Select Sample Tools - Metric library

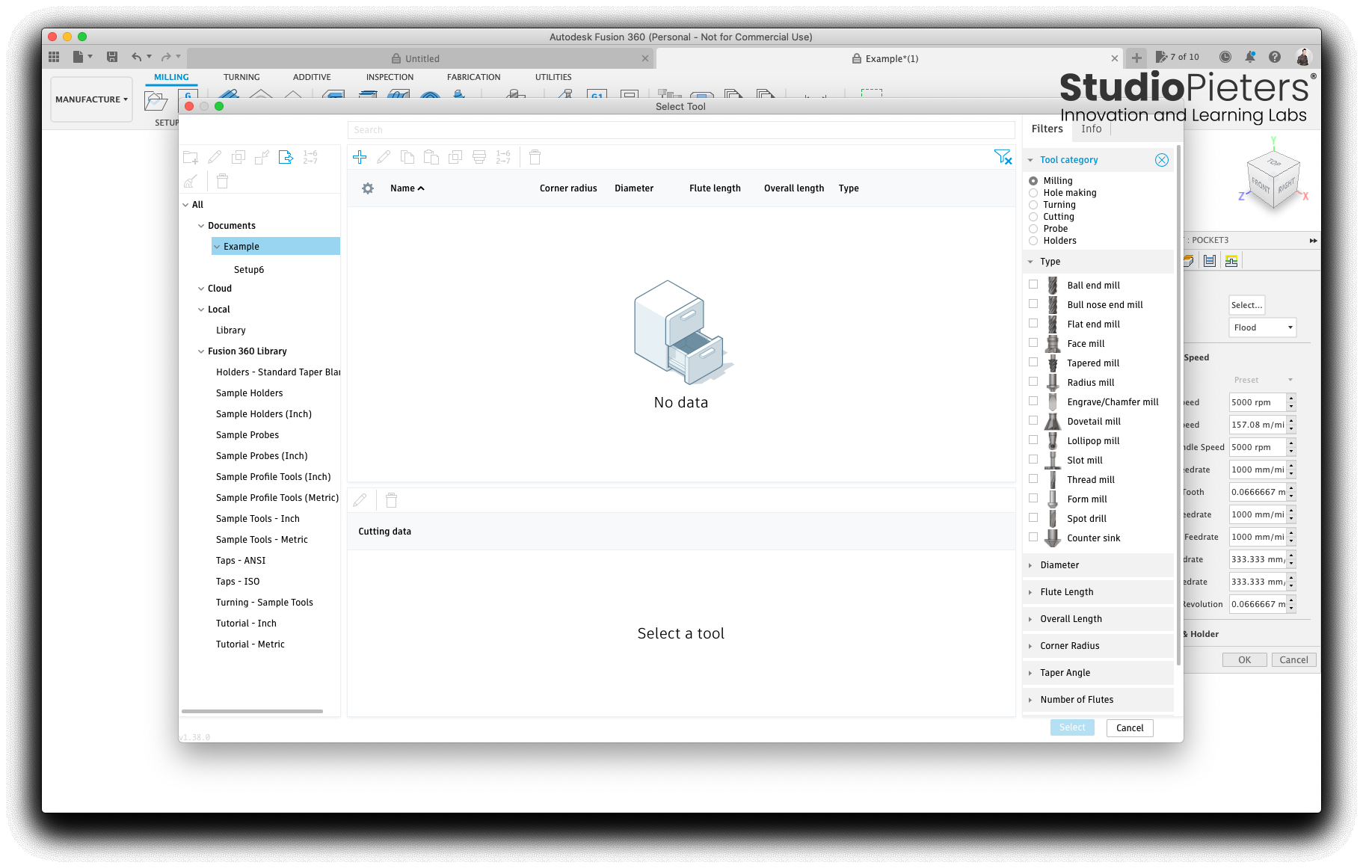pyautogui.click(x=262, y=540)
